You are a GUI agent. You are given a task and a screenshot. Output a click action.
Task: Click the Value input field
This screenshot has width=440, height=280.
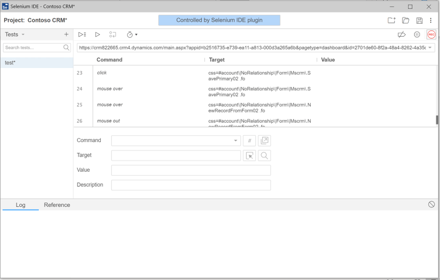(x=191, y=170)
